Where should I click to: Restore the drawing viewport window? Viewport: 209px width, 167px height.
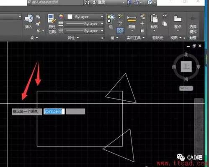(194, 46)
